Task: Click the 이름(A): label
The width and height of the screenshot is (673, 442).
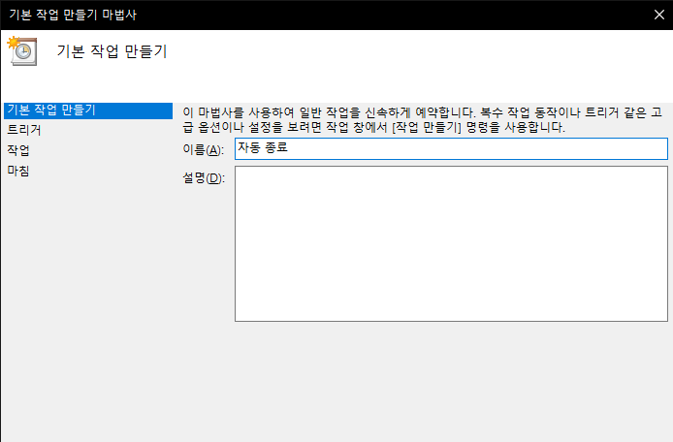Action: pos(203,150)
